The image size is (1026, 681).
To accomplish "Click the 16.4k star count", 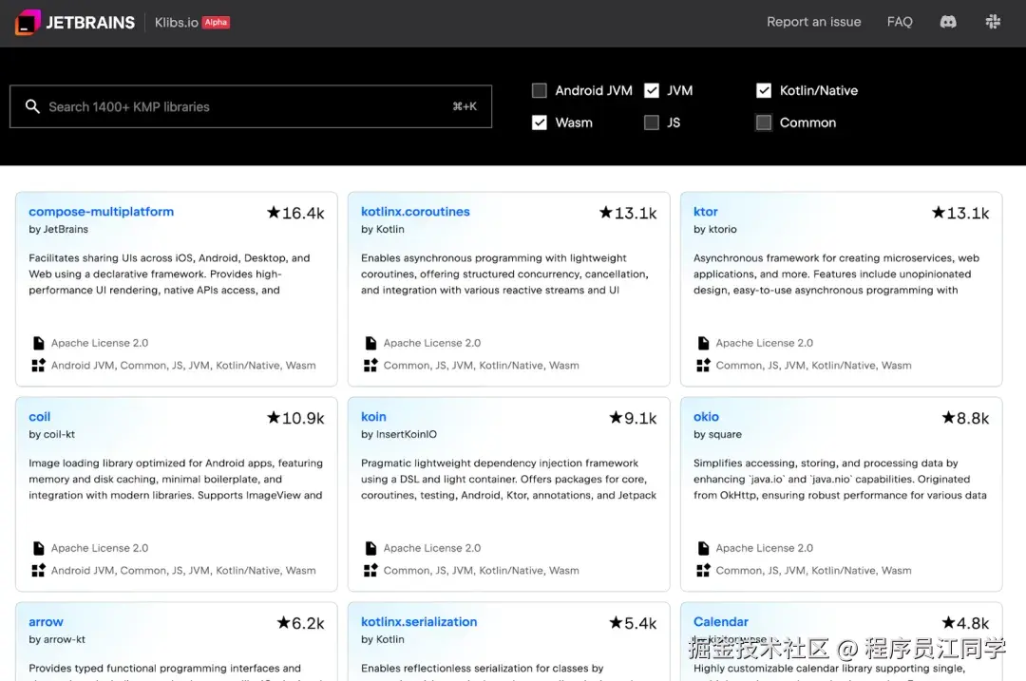I will (x=303, y=213).
